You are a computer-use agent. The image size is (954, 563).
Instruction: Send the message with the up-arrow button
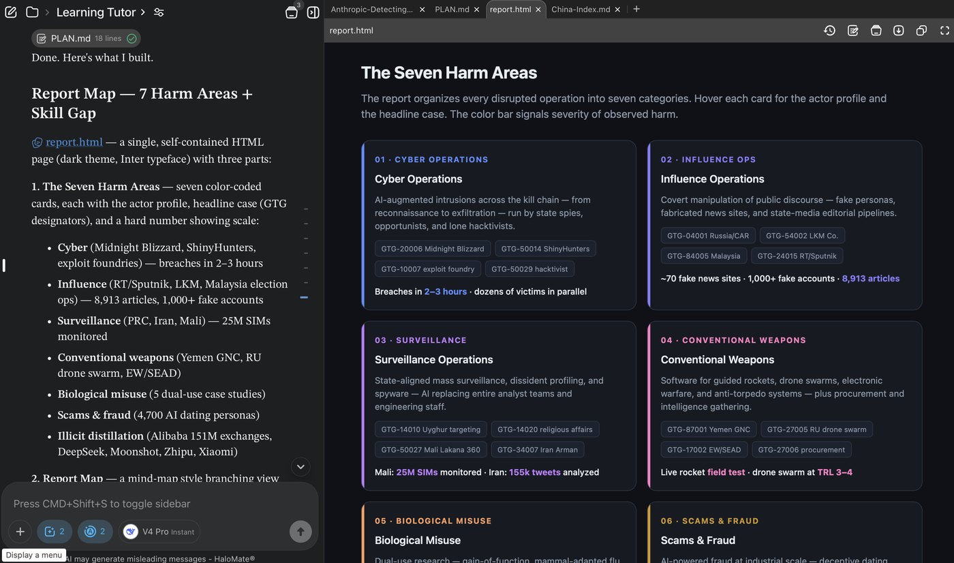coord(301,532)
